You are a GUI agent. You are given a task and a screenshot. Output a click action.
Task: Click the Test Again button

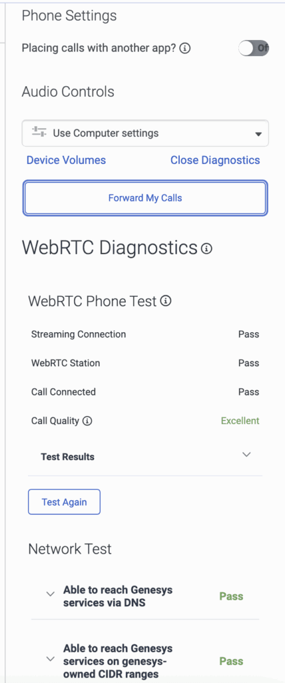(64, 502)
